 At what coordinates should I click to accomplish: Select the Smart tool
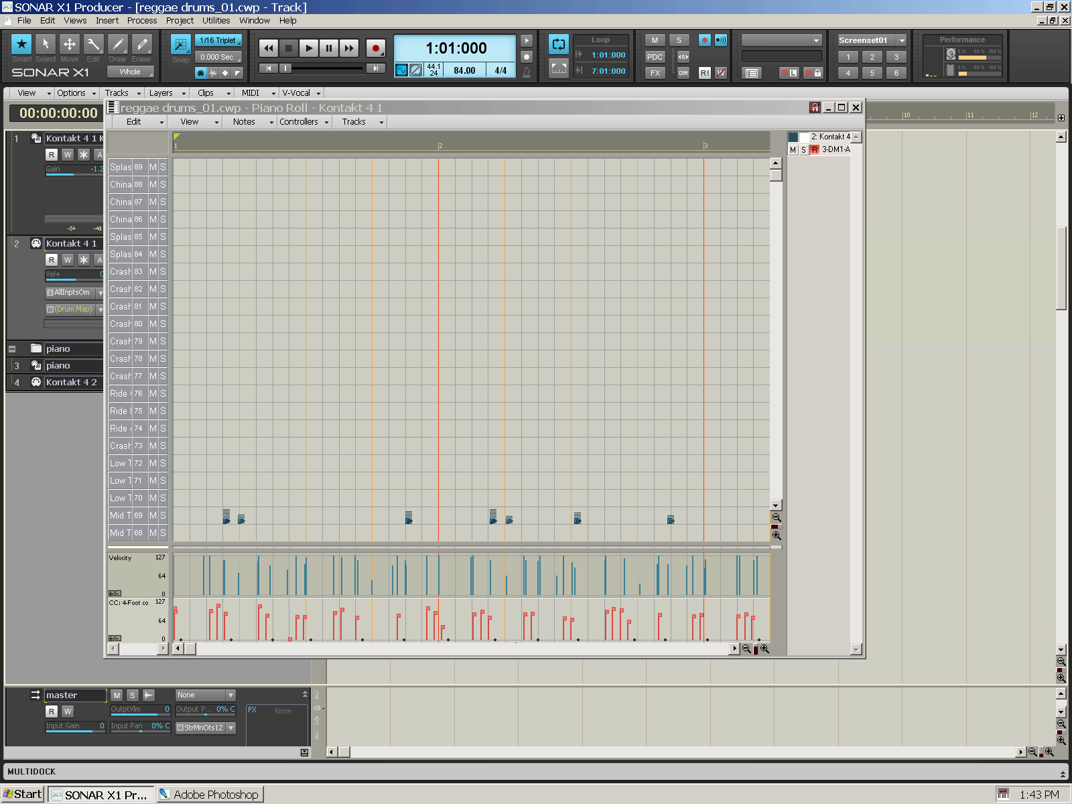21,44
